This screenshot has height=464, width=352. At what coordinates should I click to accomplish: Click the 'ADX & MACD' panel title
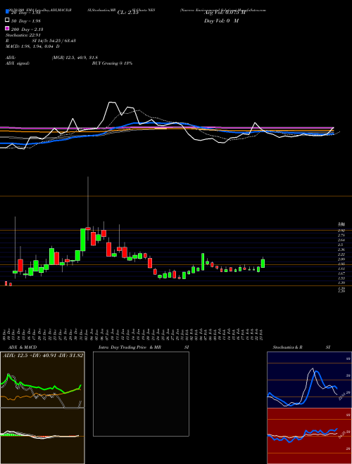(x=23, y=347)
